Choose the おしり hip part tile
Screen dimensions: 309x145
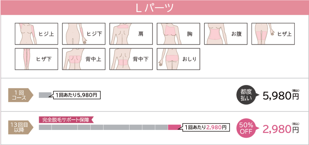[178, 59]
